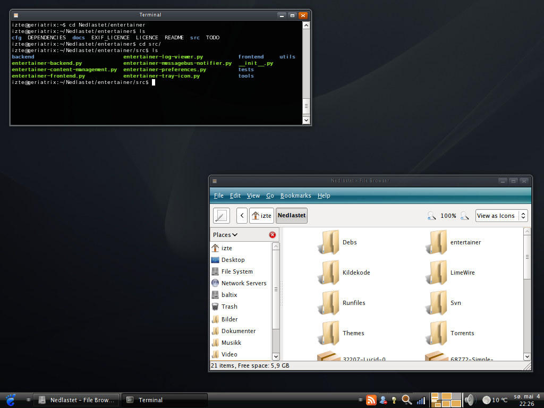Click the user status tray icon
544x408 pixels.
(x=384, y=400)
